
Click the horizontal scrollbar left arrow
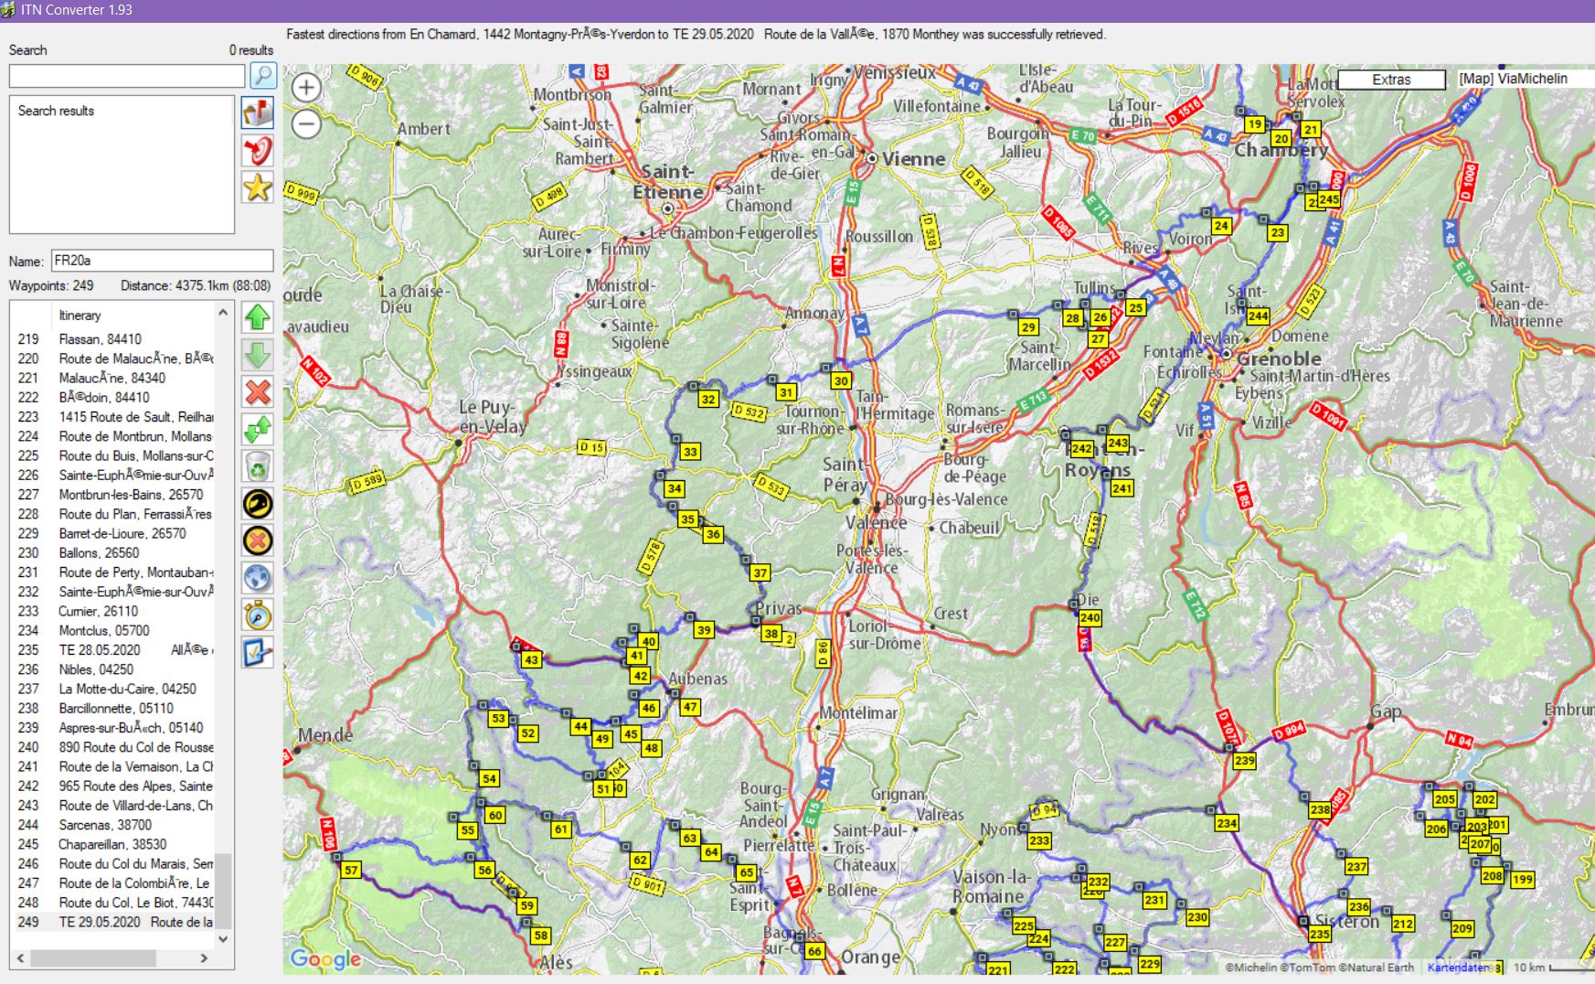(21, 958)
